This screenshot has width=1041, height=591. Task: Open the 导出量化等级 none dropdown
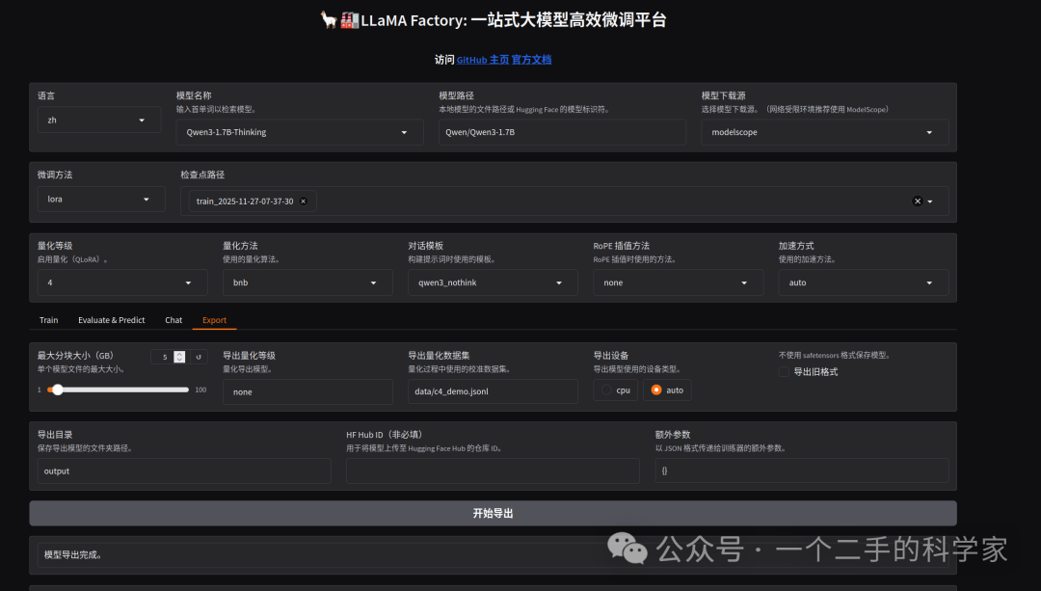[x=307, y=391]
